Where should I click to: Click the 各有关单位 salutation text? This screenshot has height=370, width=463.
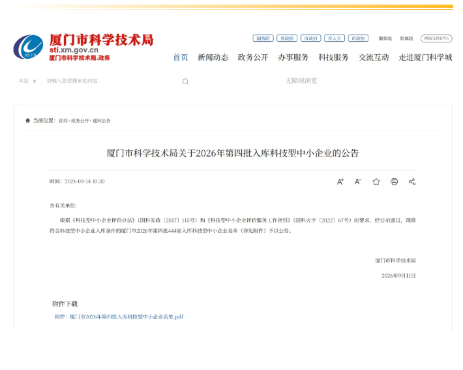pos(63,206)
